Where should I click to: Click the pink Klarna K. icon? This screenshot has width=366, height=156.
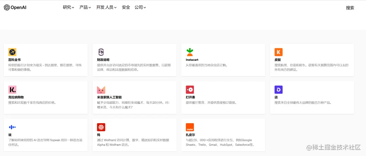point(13,89)
